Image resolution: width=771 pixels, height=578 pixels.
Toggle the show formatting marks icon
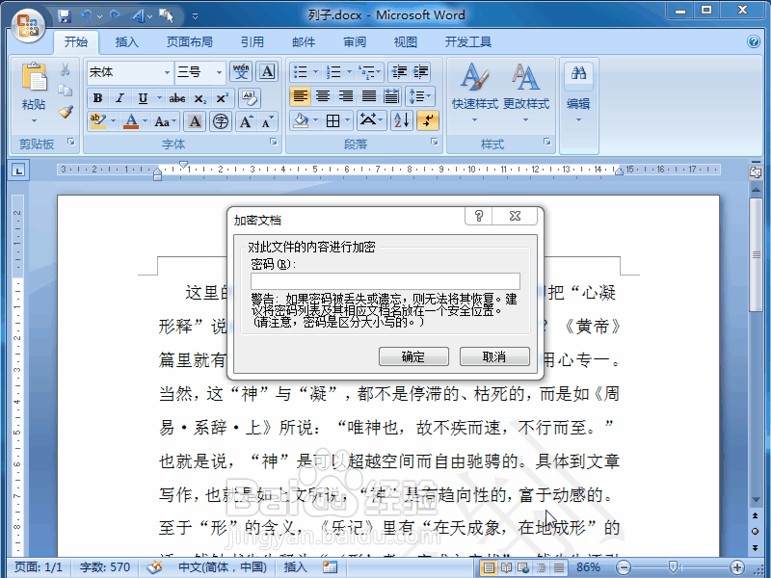click(x=427, y=120)
